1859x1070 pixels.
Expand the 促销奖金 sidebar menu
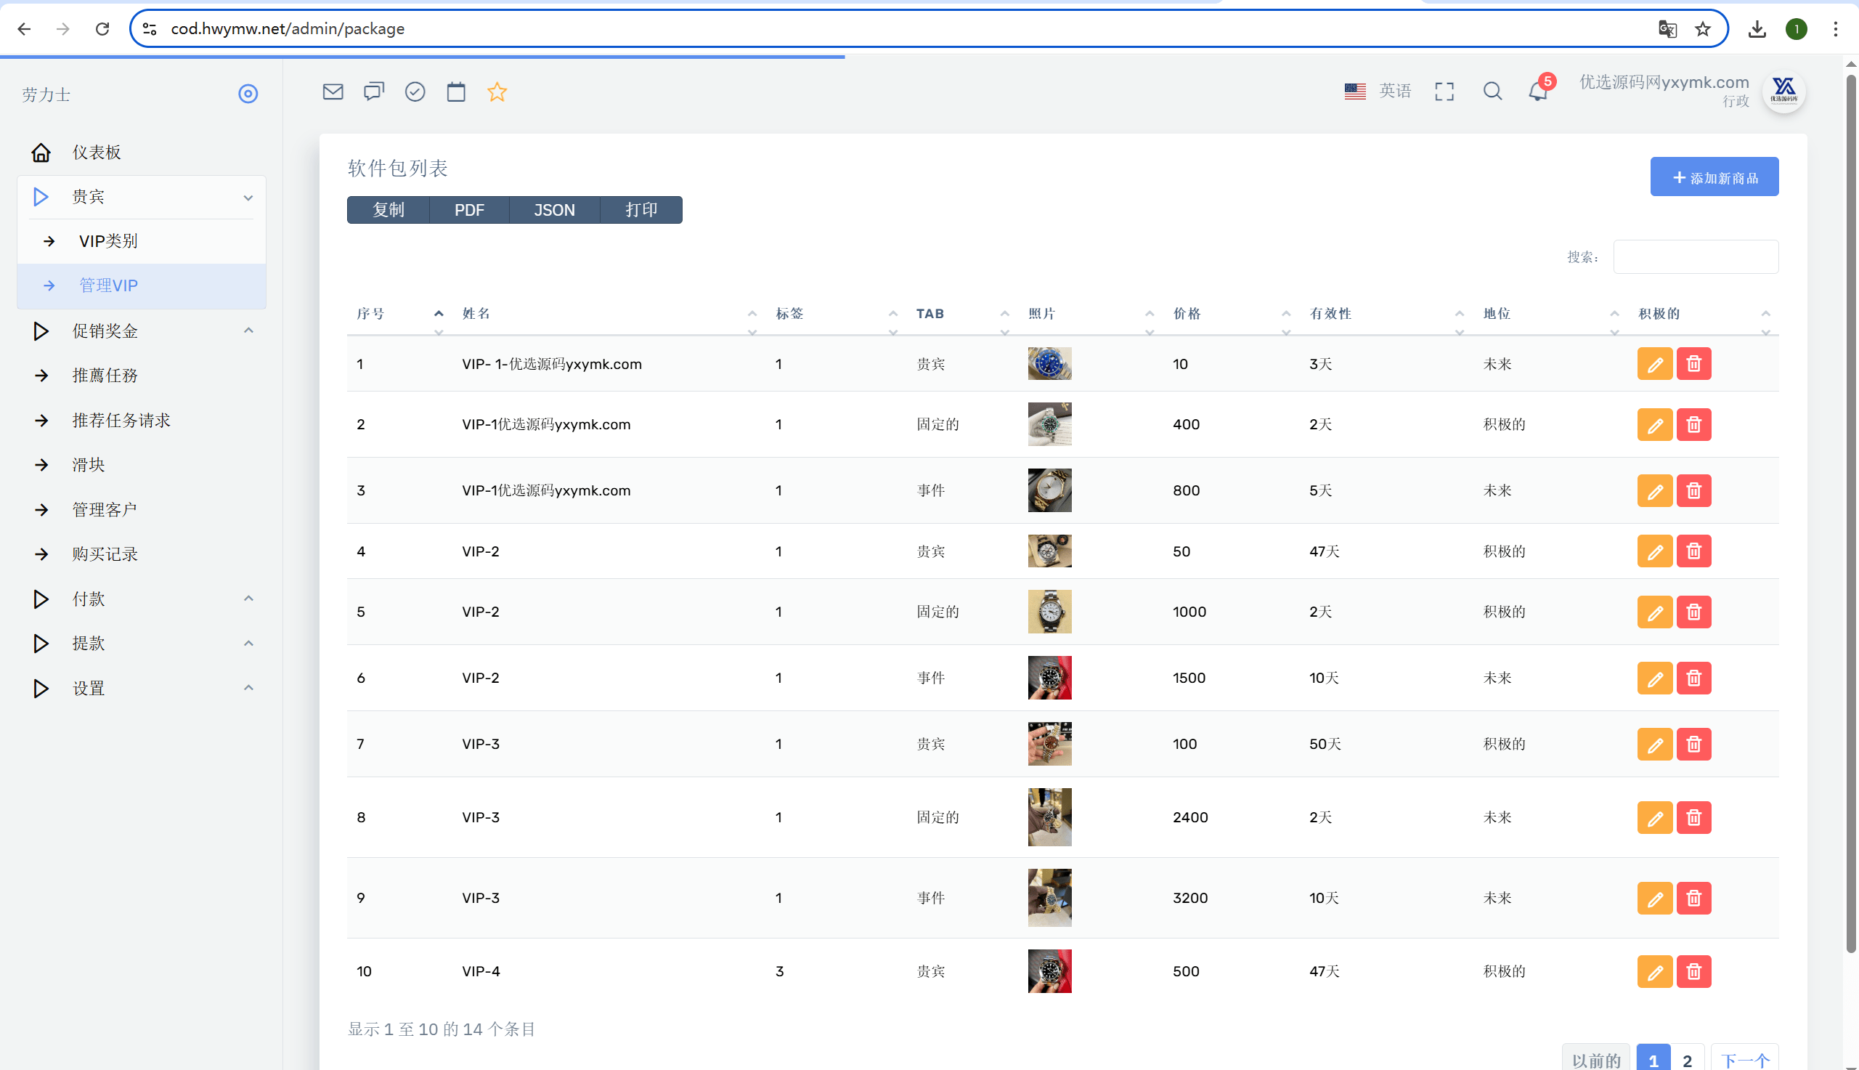[142, 331]
